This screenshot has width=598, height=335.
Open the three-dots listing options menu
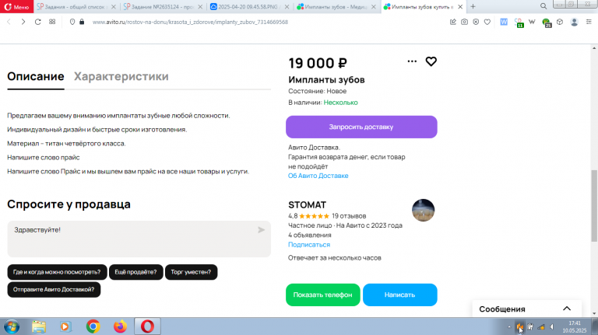(412, 61)
